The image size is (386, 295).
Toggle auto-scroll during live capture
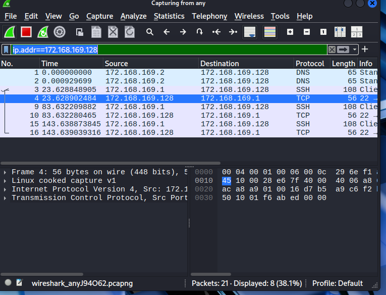250,32
